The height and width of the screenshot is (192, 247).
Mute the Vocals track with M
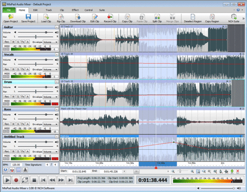point(14,69)
